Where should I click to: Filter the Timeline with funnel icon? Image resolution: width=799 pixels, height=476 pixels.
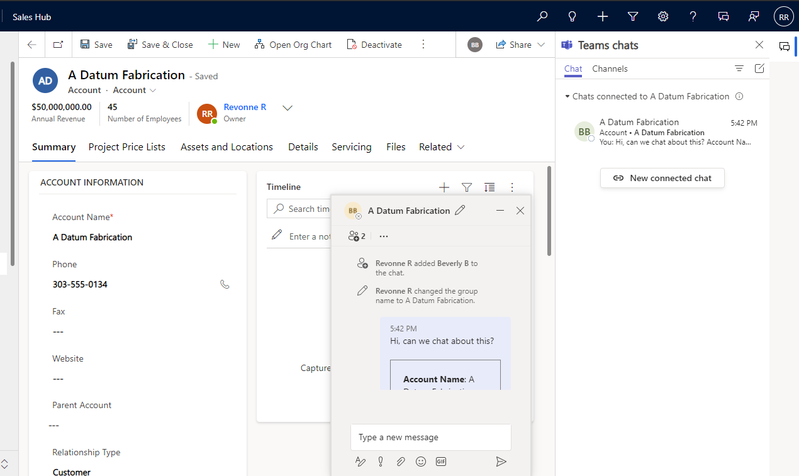[467, 187]
